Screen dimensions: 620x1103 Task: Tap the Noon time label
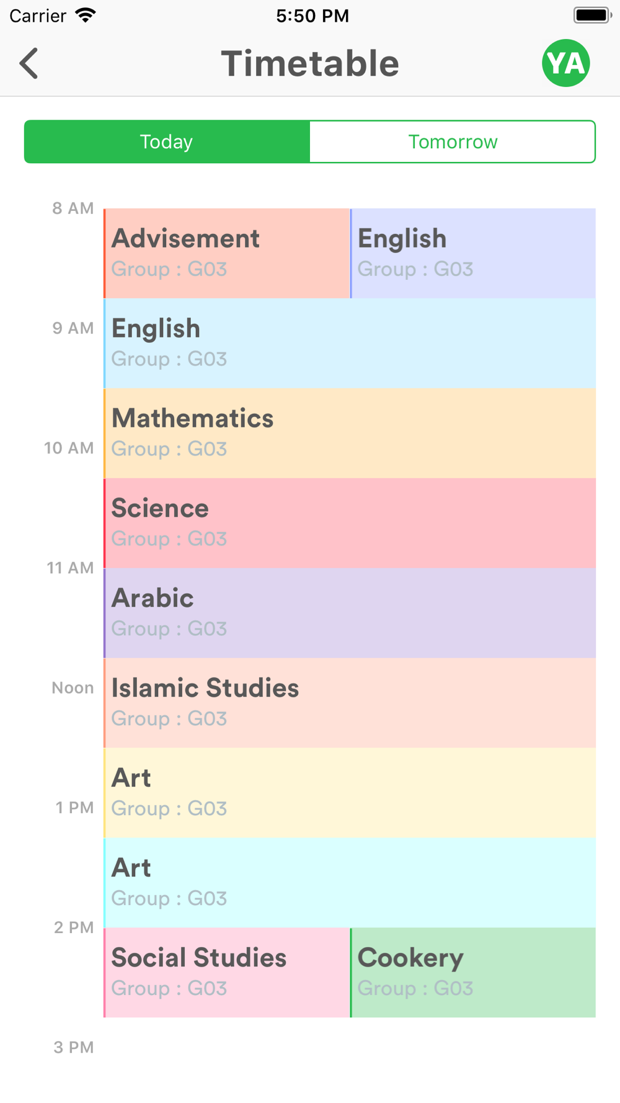tap(73, 688)
